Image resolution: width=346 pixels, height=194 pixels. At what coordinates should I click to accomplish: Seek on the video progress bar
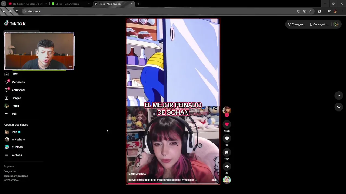(x=173, y=184)
